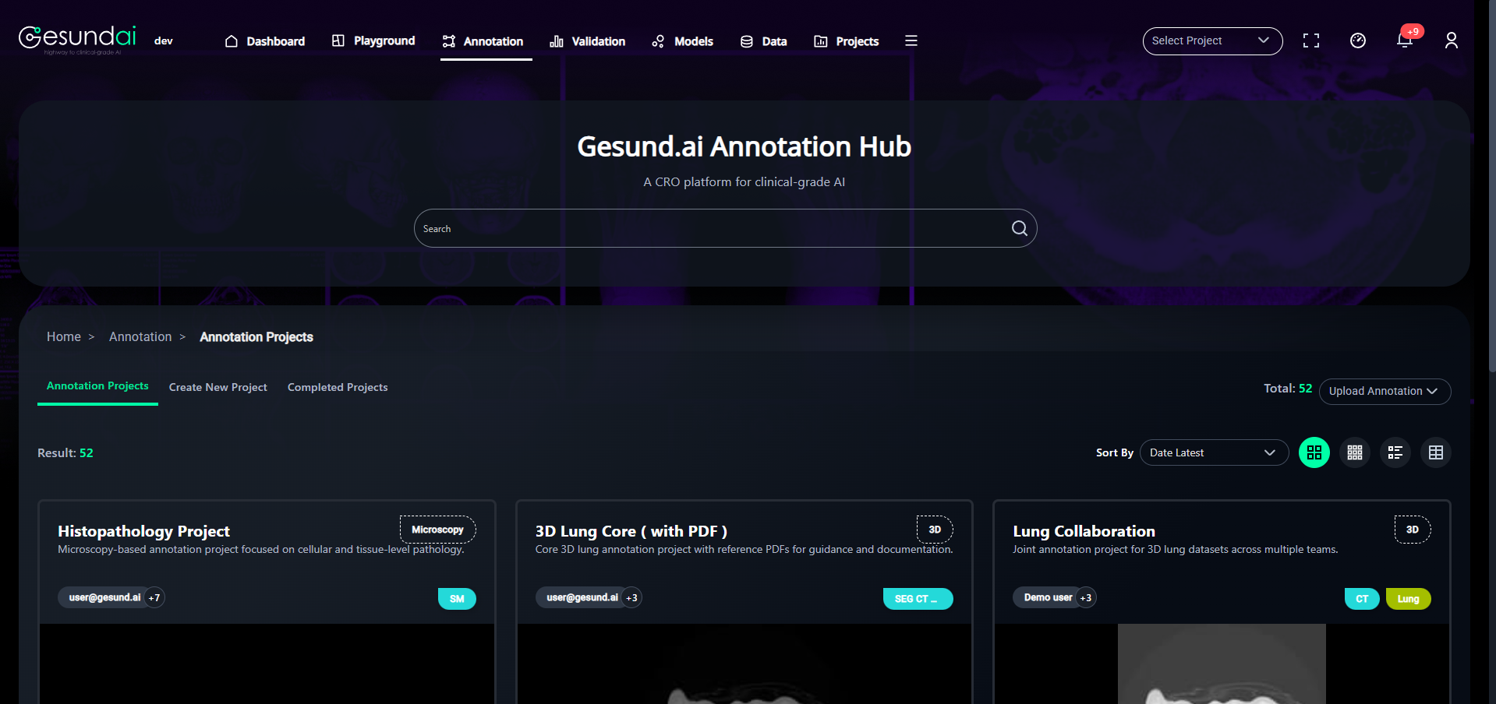Click the CT tag on Lung Collaboration

pyautogui.click(x=1362, y=599)
